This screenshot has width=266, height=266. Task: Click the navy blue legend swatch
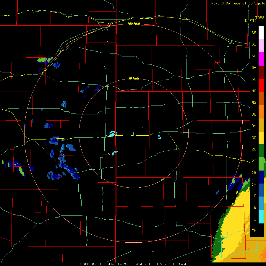tap(261, 177)
